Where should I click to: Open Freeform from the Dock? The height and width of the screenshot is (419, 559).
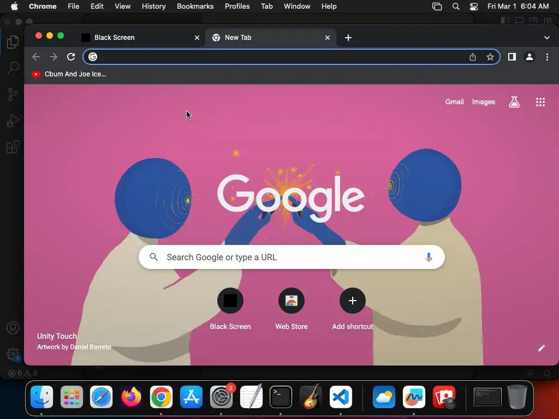point(414,397)
